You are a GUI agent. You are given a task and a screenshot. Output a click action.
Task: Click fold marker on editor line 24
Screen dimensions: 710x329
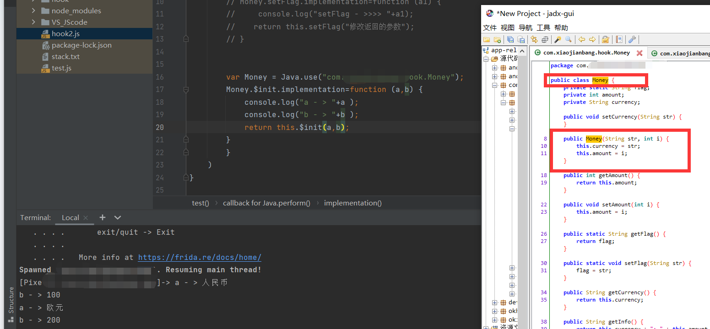(186, 178)
